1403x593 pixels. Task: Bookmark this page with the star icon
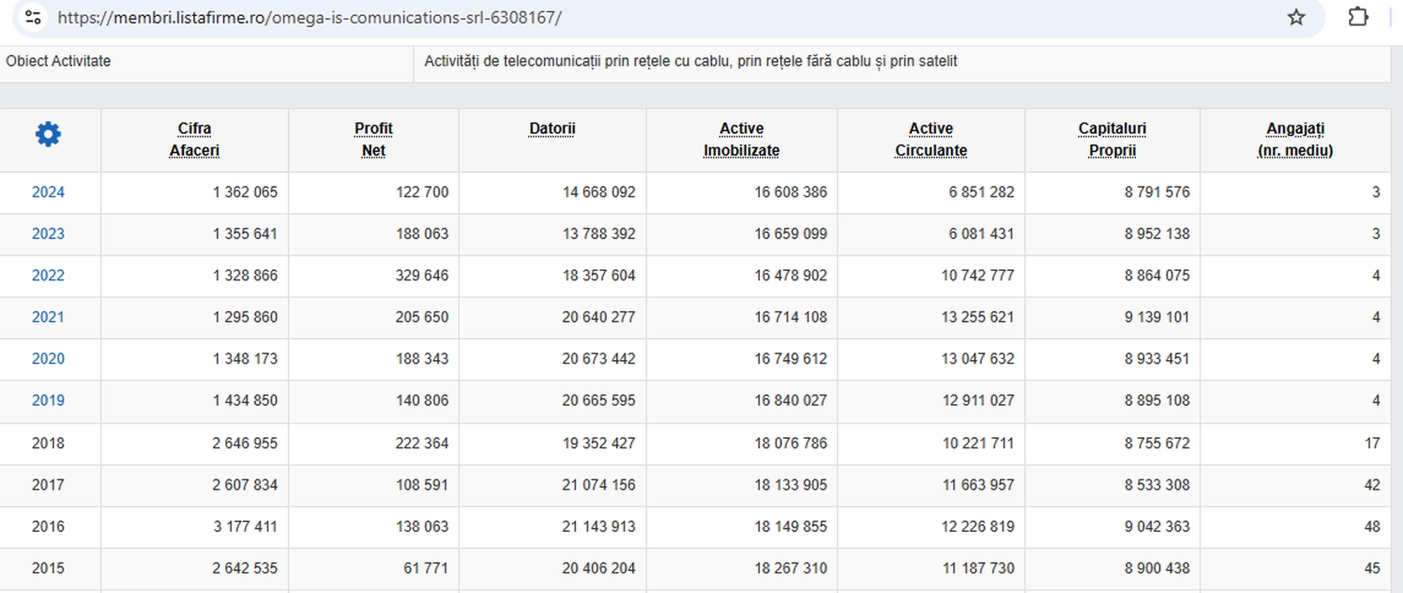tap(1296, 17)
